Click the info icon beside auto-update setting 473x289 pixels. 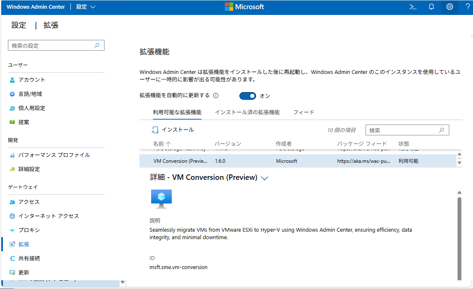215,95
